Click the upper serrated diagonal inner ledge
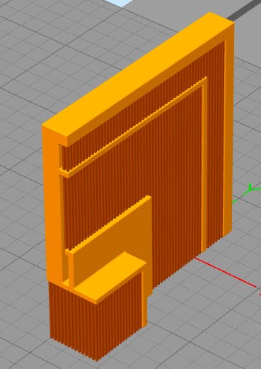The image size is (261, 369). click(x=133, y=127)
